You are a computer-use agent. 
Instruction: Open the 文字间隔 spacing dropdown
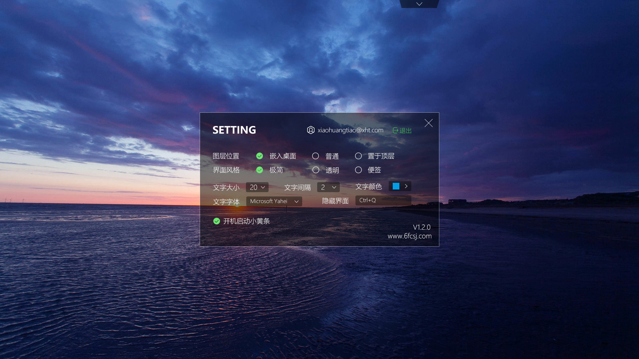328,187
